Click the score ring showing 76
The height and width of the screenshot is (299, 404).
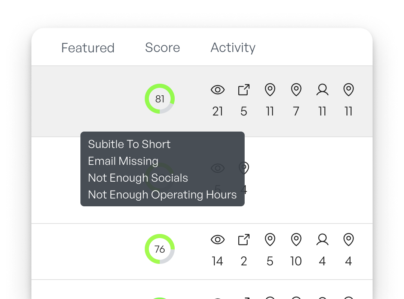(x=160, y=249)
